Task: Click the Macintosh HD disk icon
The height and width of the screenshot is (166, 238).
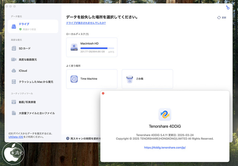Action: 74,47
